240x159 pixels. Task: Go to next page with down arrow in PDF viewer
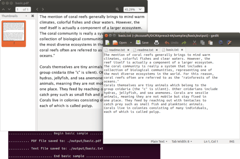pyautogui.click(x=9, y=10)
